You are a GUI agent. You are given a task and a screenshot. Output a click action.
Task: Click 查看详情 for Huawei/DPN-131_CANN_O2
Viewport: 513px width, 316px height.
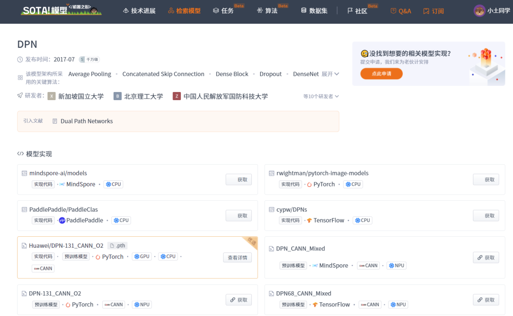(237, 258)
